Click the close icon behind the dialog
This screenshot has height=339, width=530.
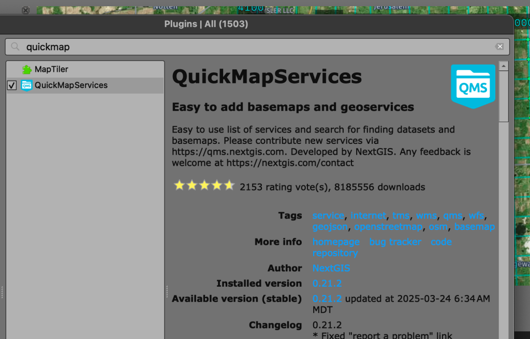26,10
